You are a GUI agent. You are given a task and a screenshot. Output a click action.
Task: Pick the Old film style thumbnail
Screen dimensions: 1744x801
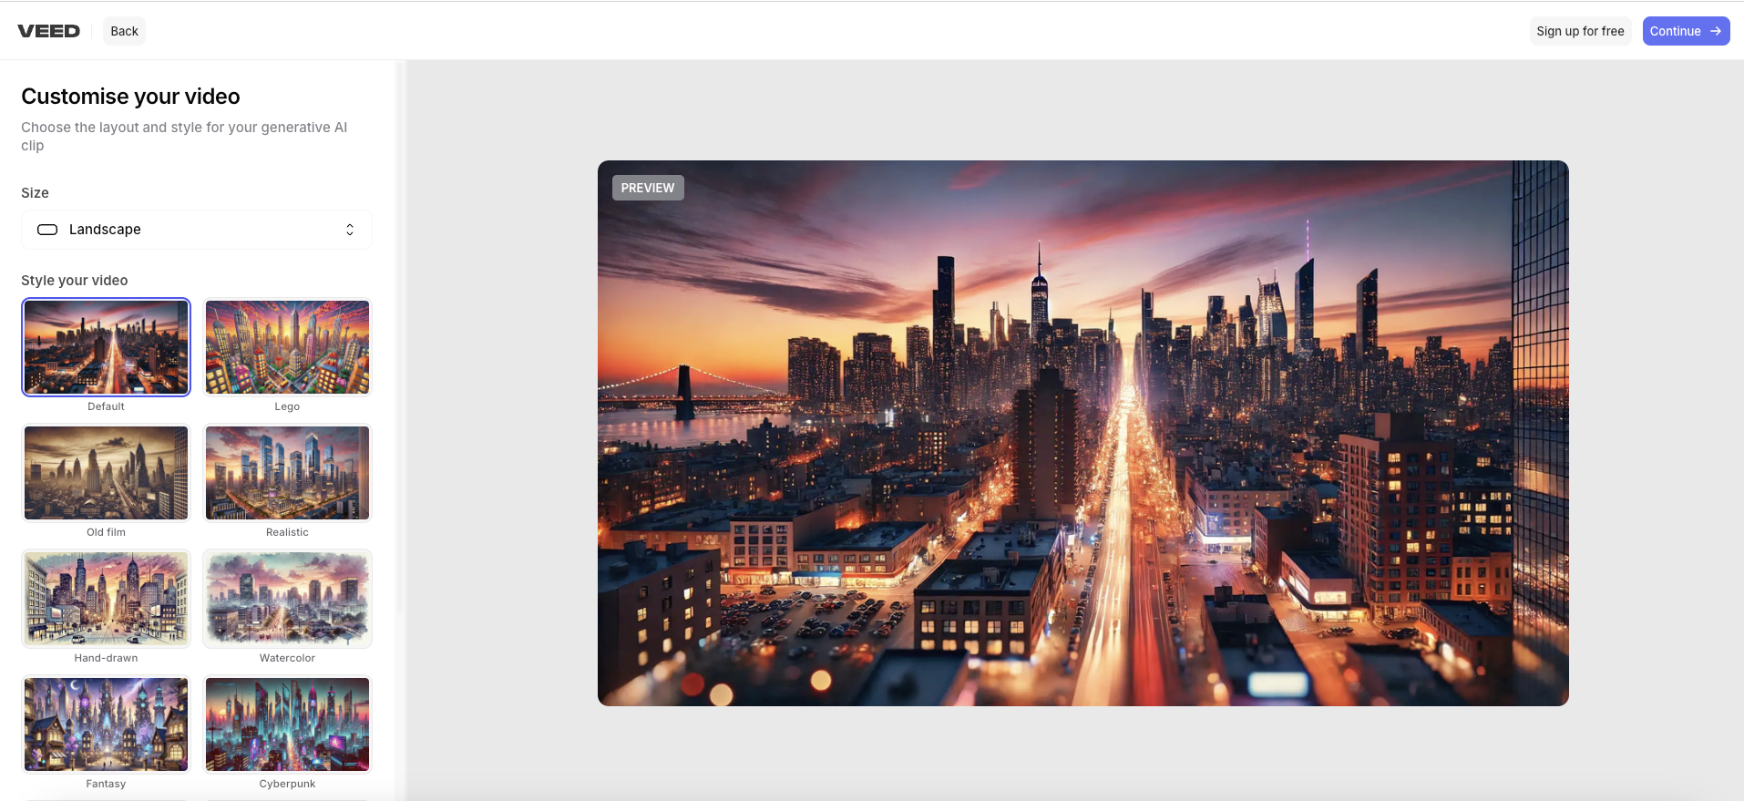coord(107,473)
